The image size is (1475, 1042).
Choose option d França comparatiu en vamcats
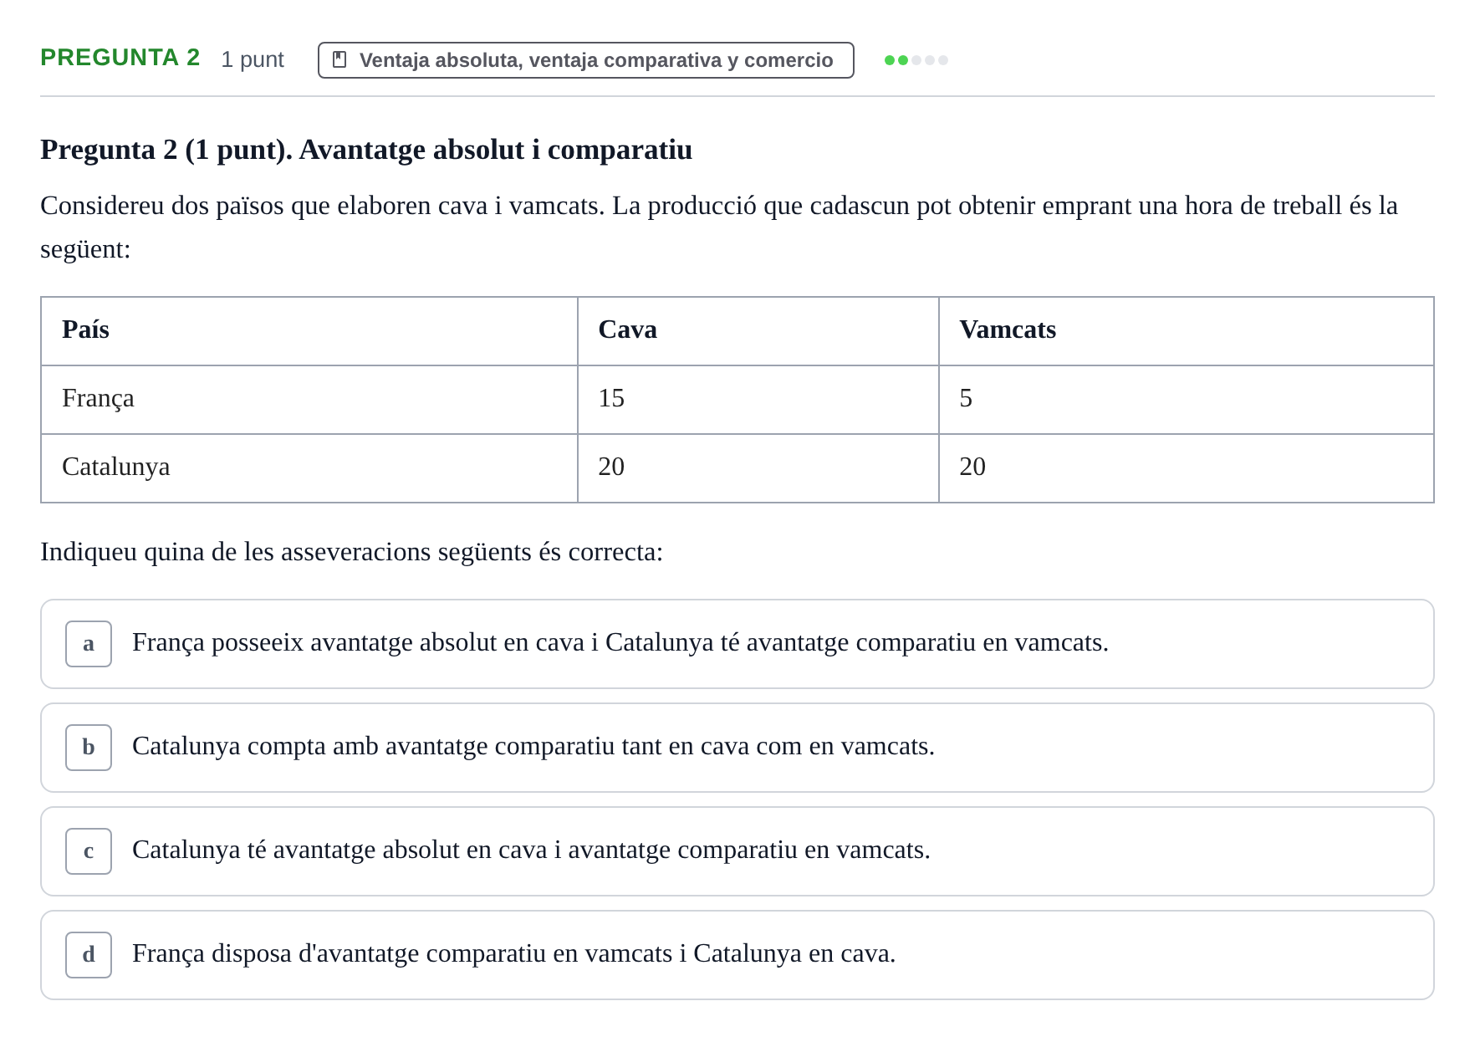737,955
